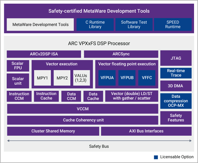
Task: Click the Safety-certified MetaWare Development Tools heading
Action: 99,11
